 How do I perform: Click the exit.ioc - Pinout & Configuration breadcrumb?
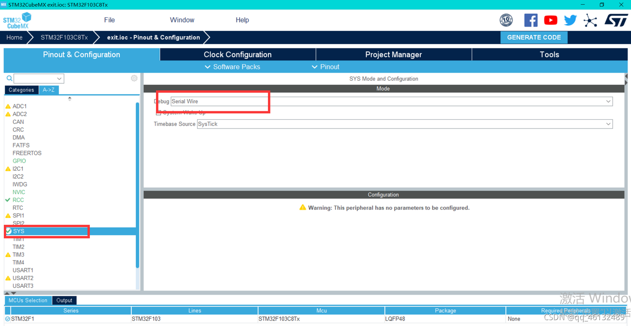pyautogui.click(x=153, y=37)
